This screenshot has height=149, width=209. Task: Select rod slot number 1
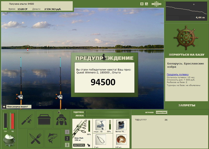[67, 132]
